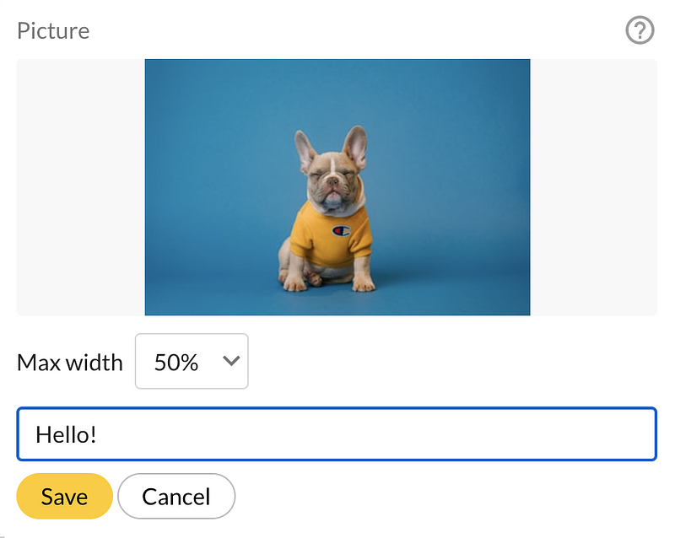
Task: Open the Max width dropdown
Action: pos(192,362)
